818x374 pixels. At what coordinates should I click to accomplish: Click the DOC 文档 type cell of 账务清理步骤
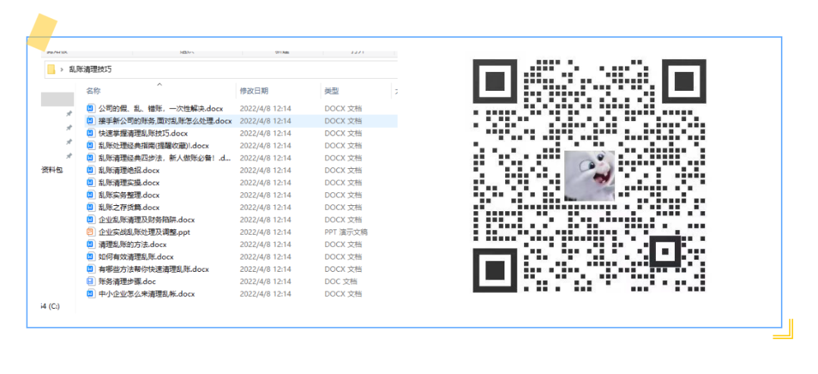tap(341, 282)
